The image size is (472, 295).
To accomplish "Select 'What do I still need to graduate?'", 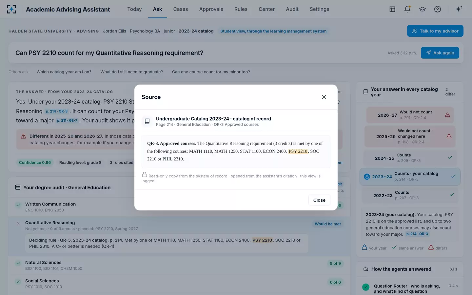I will pyautogui.click(x=131, y=72).
